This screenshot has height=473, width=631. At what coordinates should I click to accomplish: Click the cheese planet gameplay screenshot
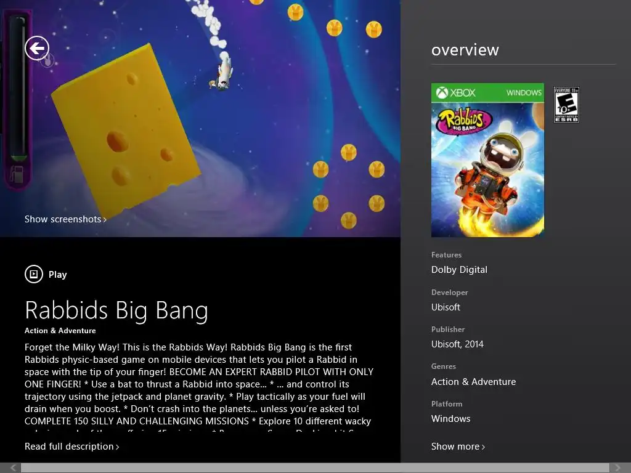point(200,118)
